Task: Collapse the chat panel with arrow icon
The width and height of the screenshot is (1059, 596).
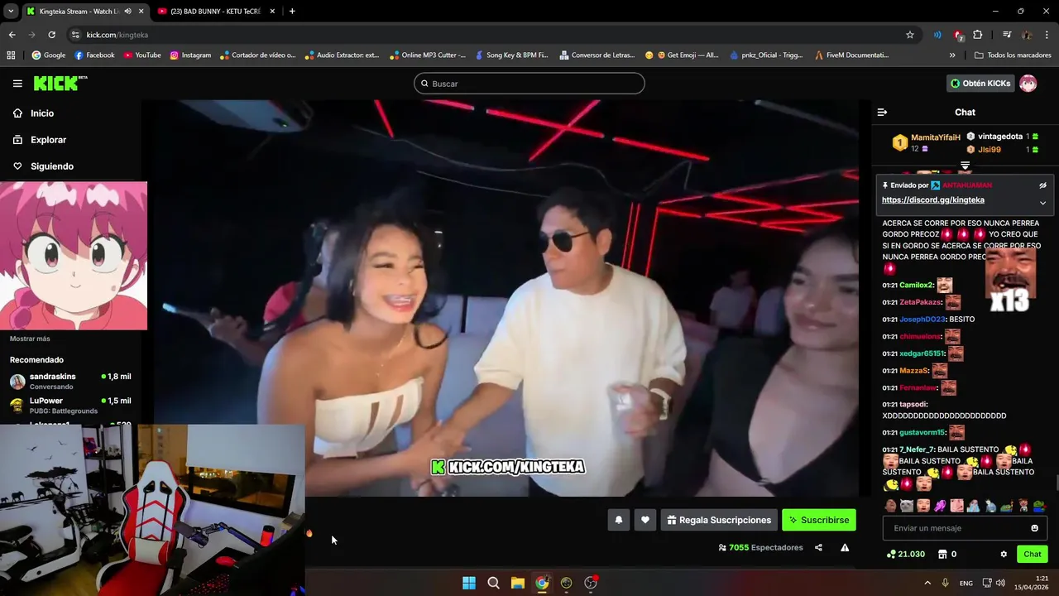Action: (x=882, y=113)
